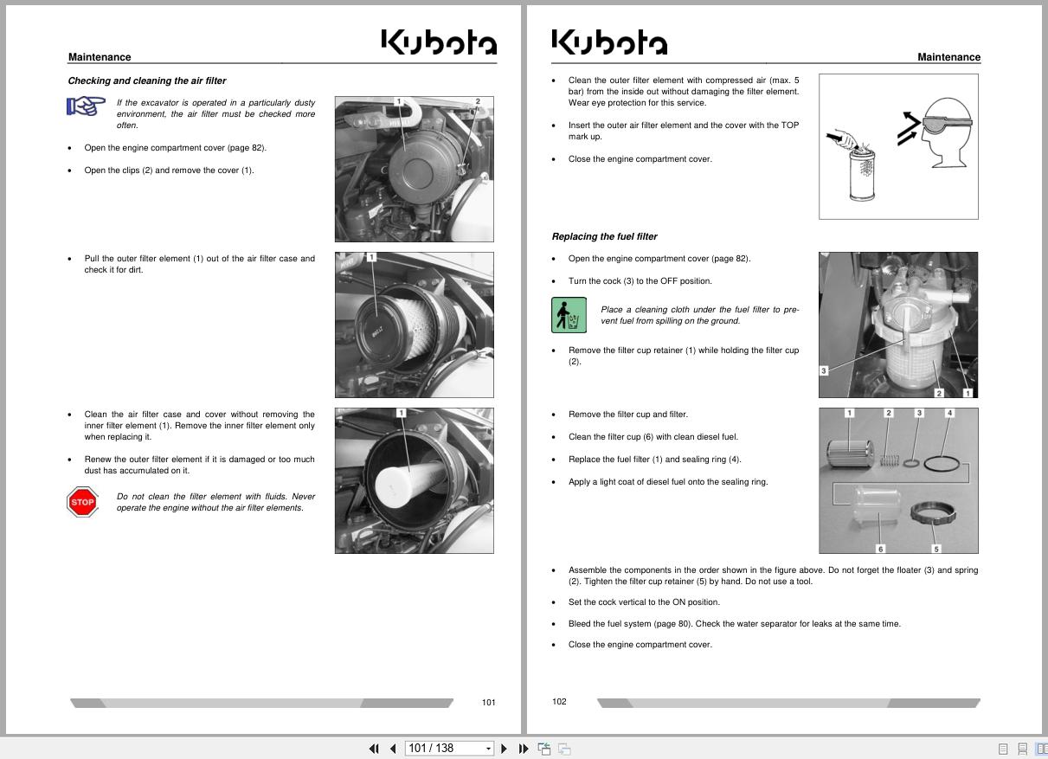Viewport: 1048px width, 759px height.
Task: Click the green disposal instruction icon
Action: (567, 315)
